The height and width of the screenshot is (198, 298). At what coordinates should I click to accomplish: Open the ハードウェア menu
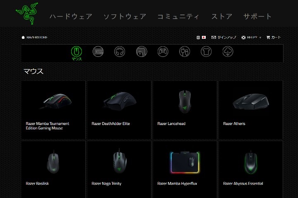click(71, 16)
